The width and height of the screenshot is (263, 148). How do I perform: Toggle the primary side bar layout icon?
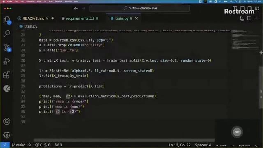coord(235,8)
